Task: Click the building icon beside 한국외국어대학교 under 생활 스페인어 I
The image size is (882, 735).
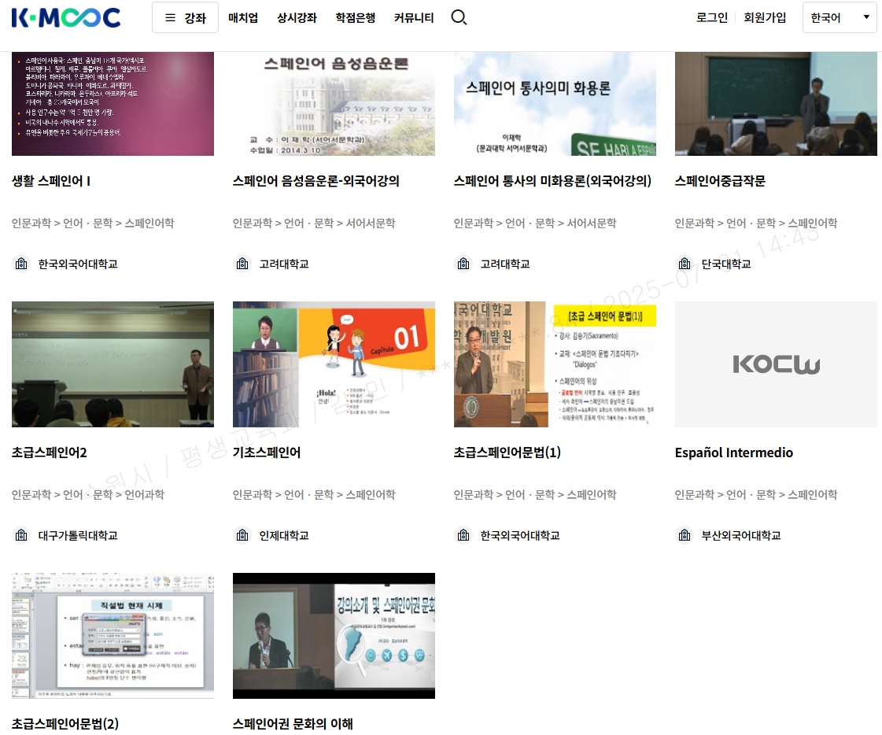Action: [x=21, y=264]
